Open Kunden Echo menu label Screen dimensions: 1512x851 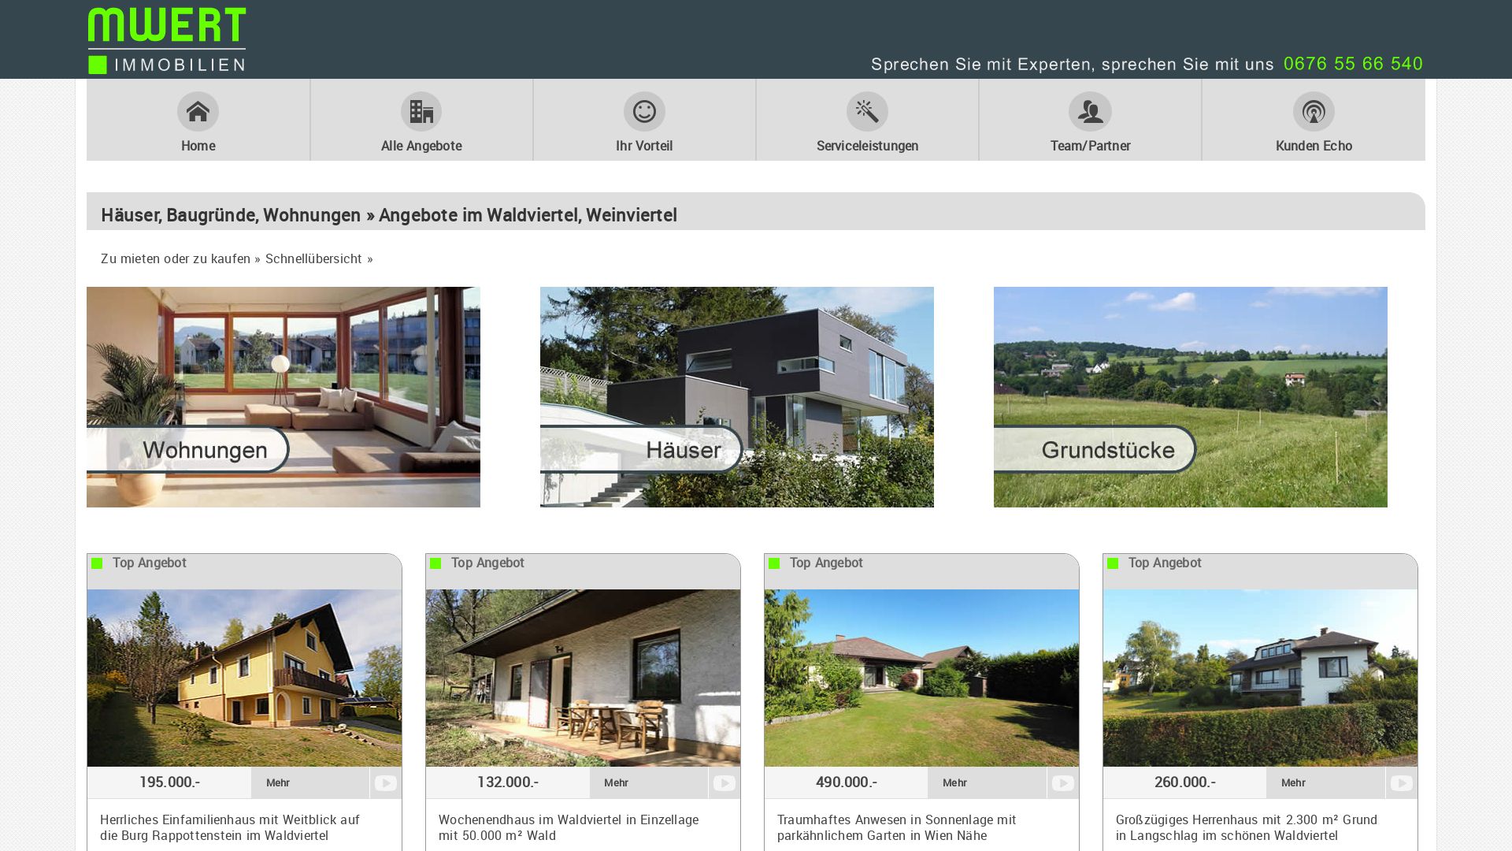pos(1314,146)
